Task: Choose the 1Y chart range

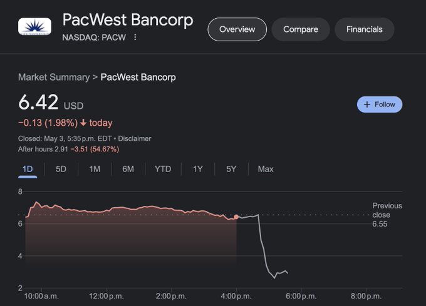Action: click(x=198, y=170)
